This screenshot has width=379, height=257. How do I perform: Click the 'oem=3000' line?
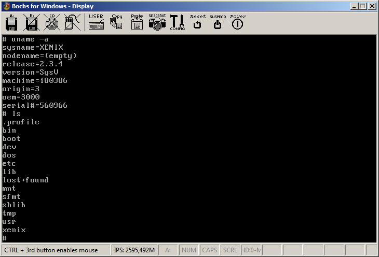click(21, 97)
